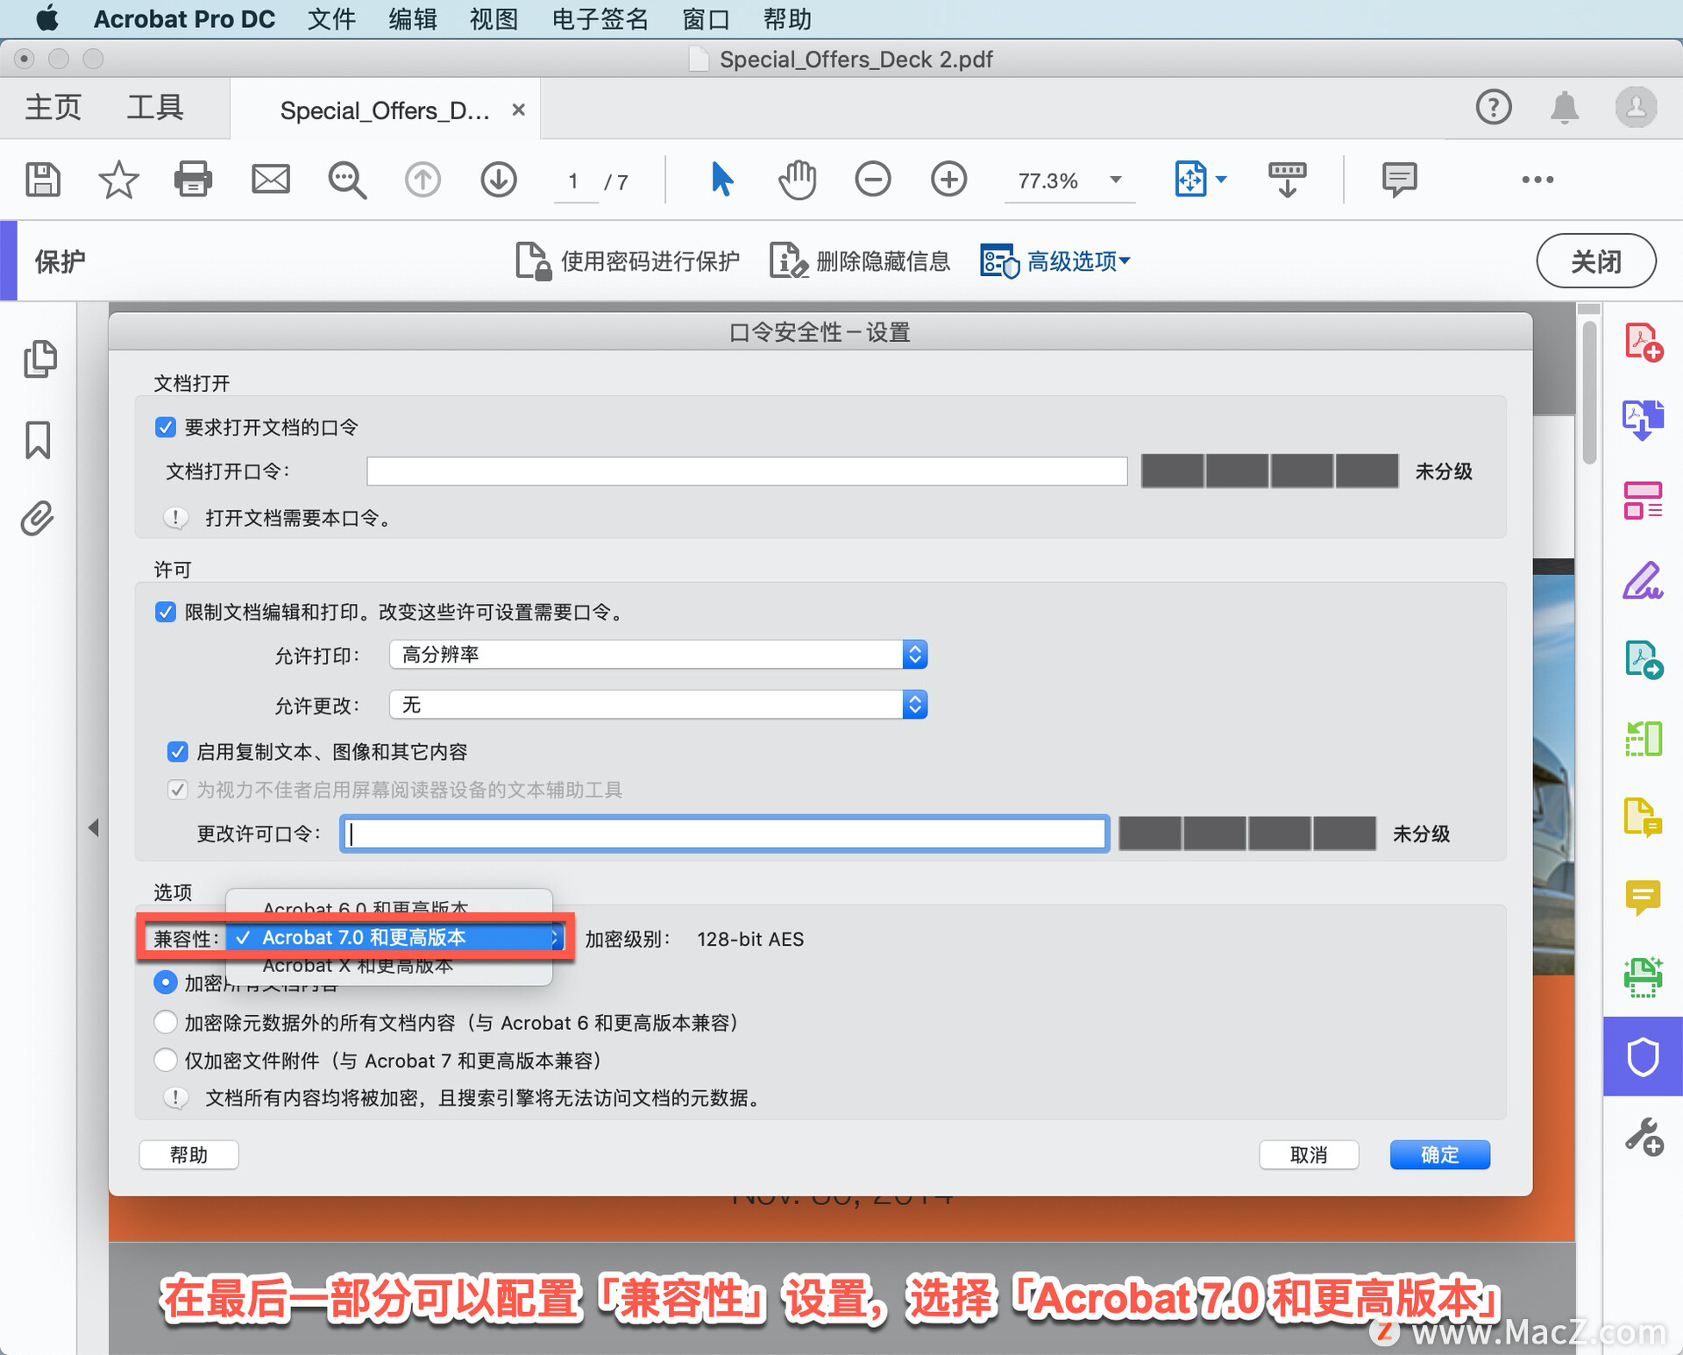Image resolution: width=1683 pixels, height=1355 pixels.
Task: Click the 帮助 button in dialog
Action: pos(188,1155)
